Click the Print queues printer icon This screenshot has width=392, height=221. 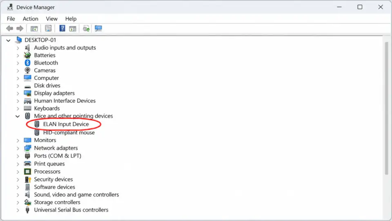tap(27, 164)
